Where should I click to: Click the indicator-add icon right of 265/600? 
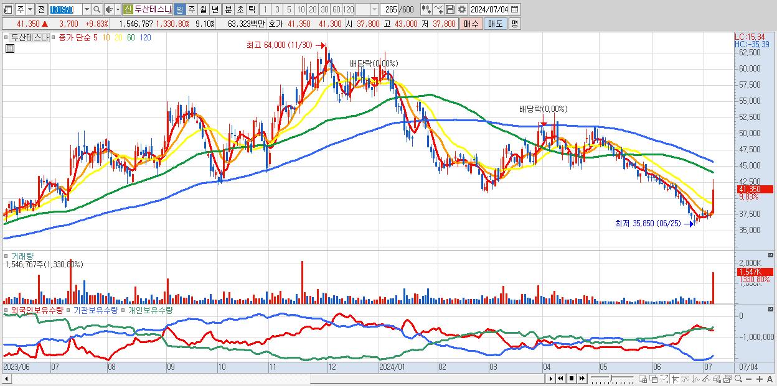click(x=426, y=9)
